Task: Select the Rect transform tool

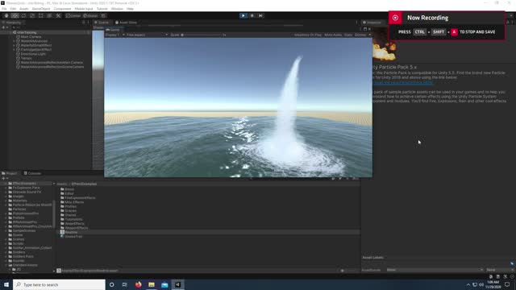Action: (40, 15)
